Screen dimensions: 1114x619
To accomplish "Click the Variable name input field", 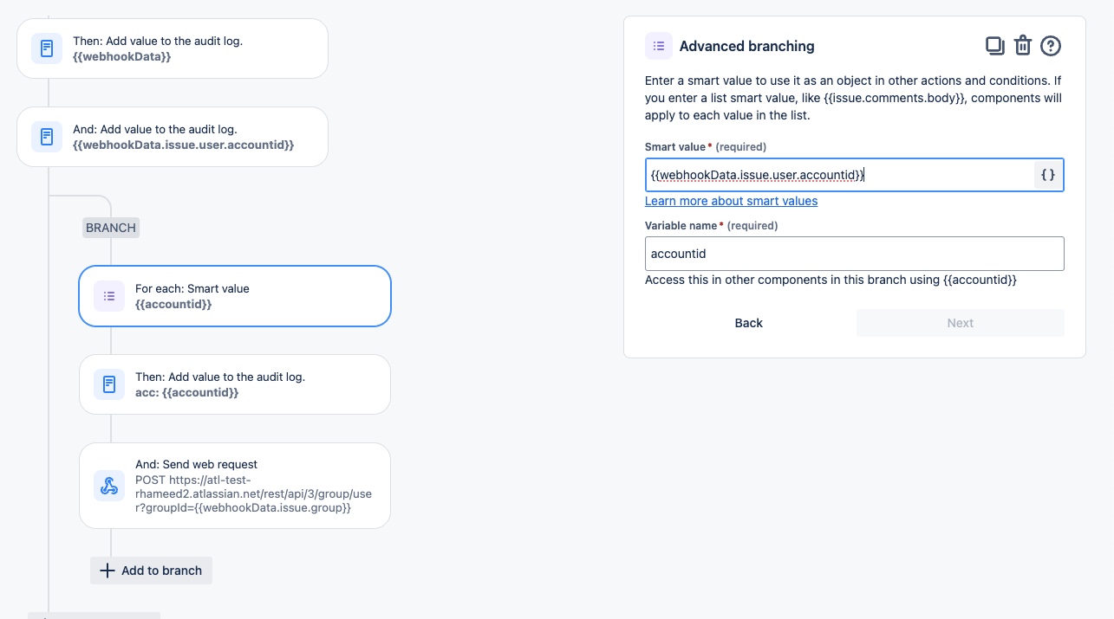I will coord(854,254).
